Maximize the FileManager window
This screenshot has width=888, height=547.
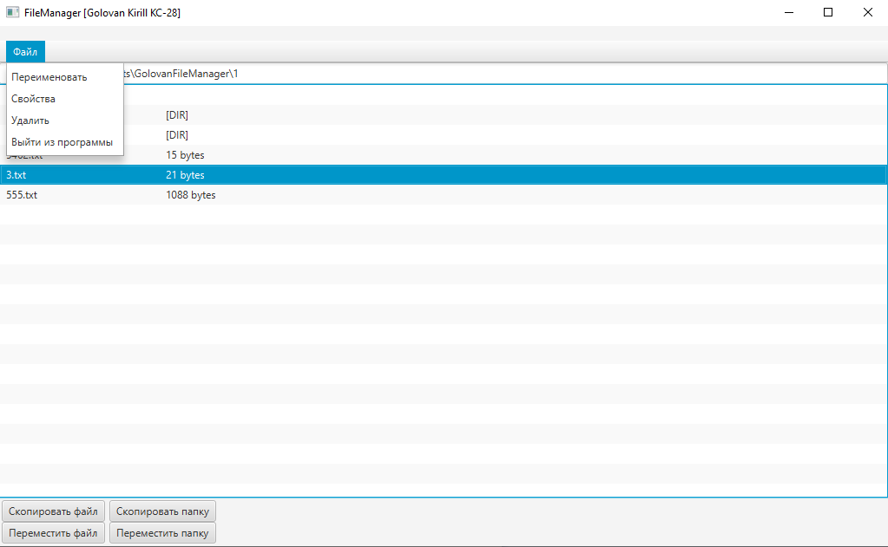click(827, 12)
